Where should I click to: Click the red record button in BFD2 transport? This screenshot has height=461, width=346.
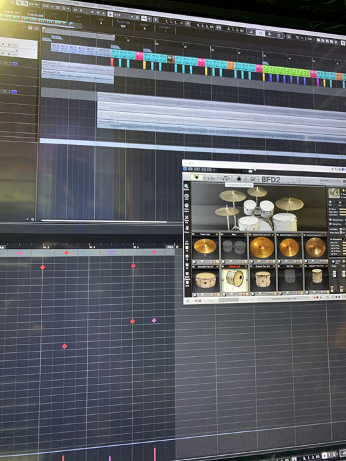(317, 298)
